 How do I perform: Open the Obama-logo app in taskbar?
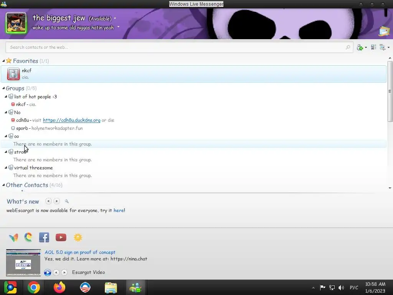pos(85,287)
